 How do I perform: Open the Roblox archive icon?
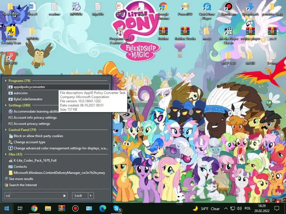[163, 34]
